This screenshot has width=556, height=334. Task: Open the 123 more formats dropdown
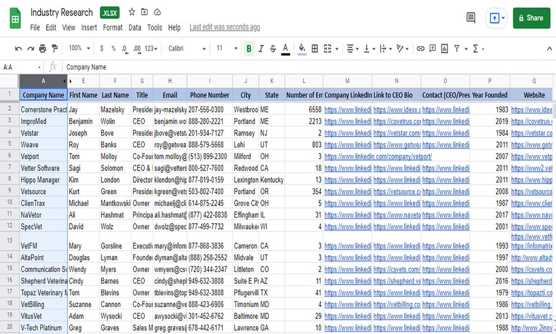pos(151,48)
